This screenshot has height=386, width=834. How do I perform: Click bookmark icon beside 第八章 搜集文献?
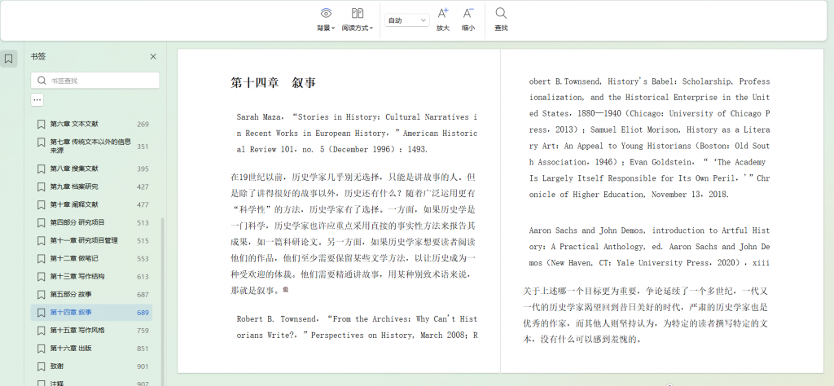click(x=41, y=169)
